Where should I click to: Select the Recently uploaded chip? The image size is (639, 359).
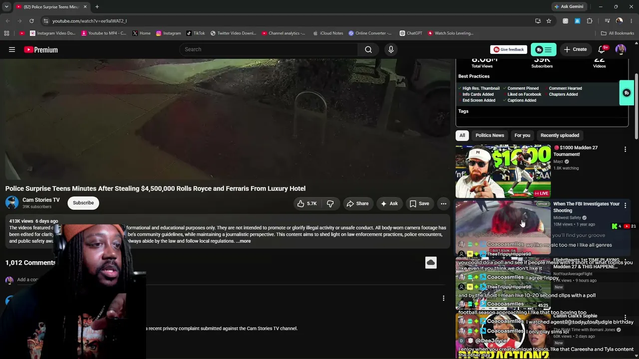[560, 135]
